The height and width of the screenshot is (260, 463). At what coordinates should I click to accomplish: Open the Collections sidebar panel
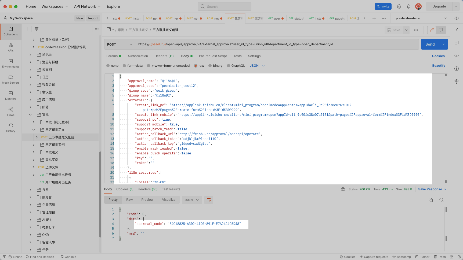11,31
